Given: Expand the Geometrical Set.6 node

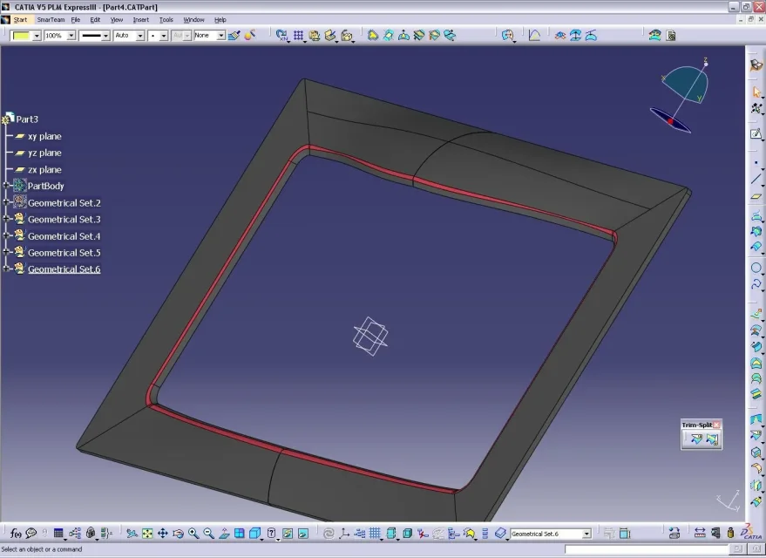Looking at the screenshot, I should click(x=6, y=269).
